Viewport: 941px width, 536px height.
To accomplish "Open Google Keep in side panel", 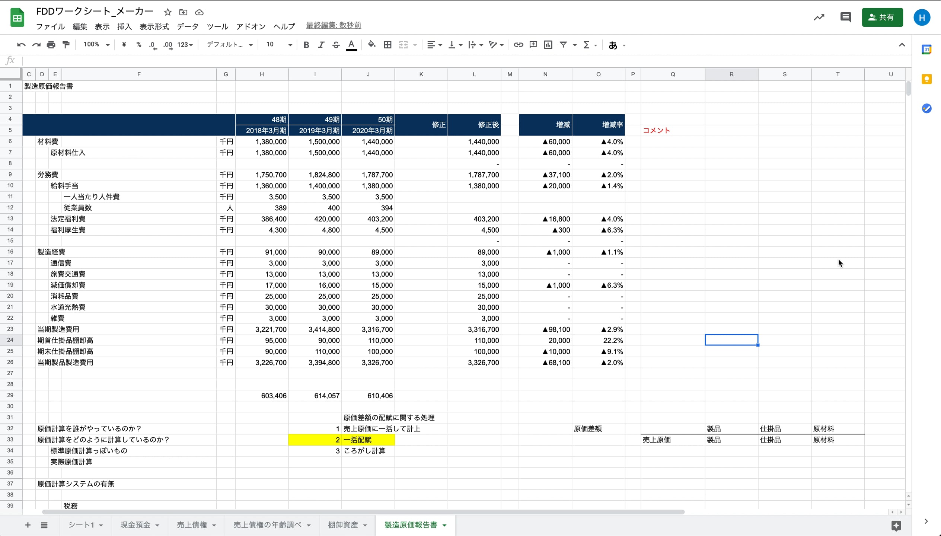I will pos(926,79).
